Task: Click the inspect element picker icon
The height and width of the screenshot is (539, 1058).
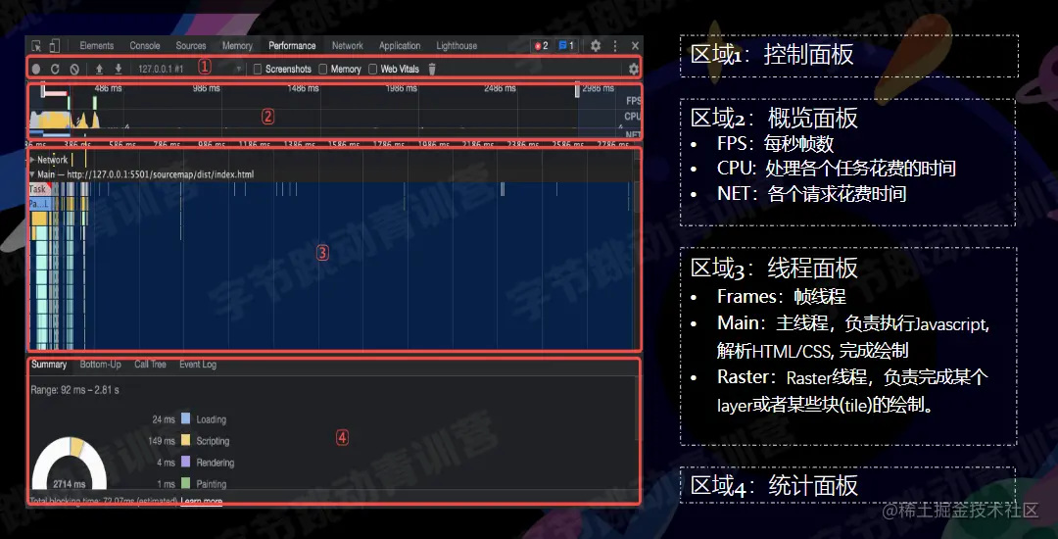Action: click(36, 46)
